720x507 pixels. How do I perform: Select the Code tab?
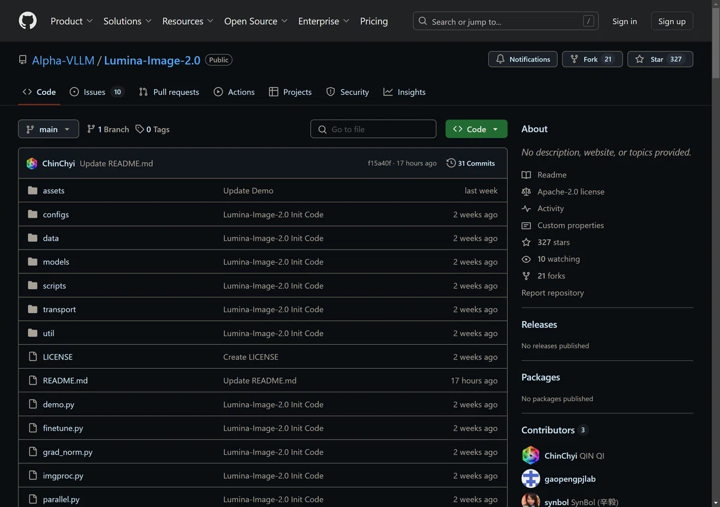(40, 92)
